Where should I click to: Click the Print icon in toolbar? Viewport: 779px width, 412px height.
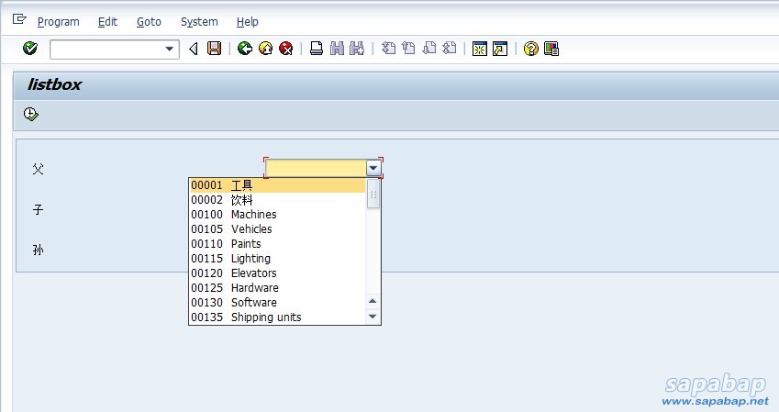317,49
